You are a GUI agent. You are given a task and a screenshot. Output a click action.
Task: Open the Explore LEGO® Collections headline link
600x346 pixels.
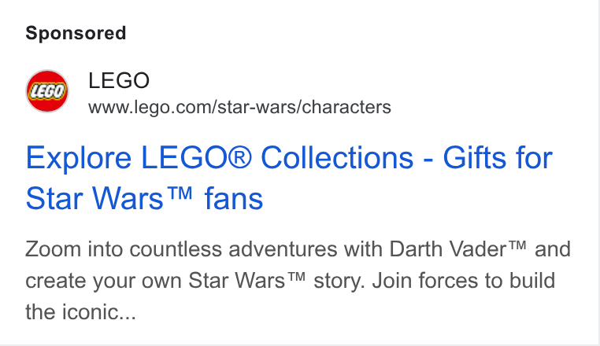(289, 178)
